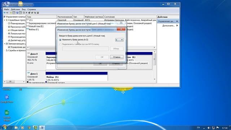Click the disk view vertical scrollbar down arrow
This screenshot has width=231, height=130.
pos(154,79)
